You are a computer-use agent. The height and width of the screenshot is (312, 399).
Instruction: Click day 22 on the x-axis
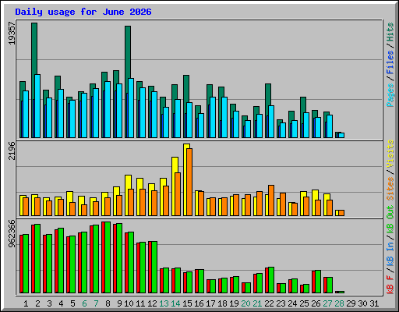click(x=269, y=303)
